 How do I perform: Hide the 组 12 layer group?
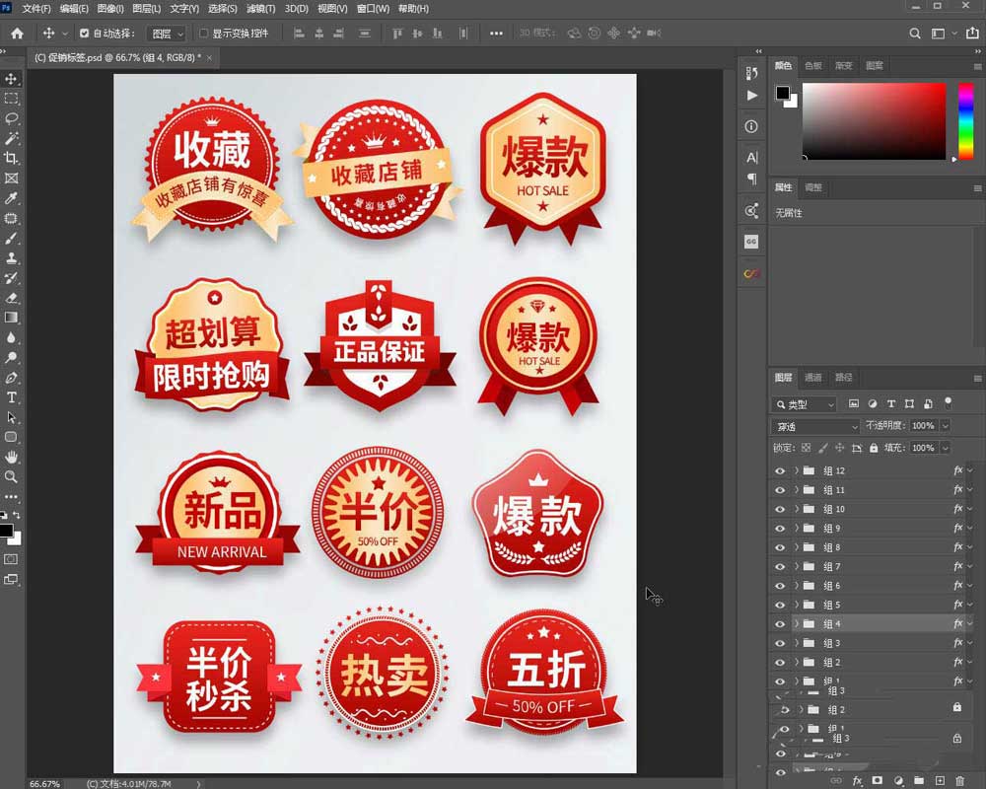780,470
